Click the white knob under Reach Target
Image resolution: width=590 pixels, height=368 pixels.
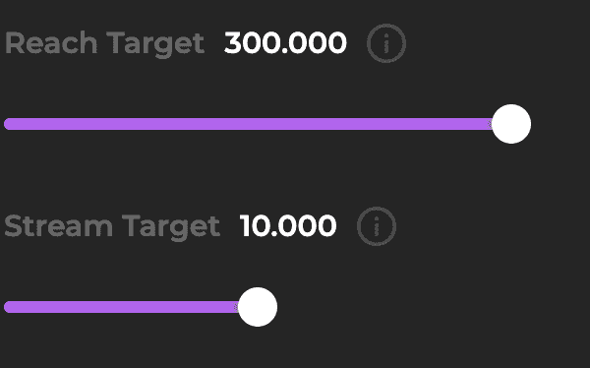(x=511, y=124)
